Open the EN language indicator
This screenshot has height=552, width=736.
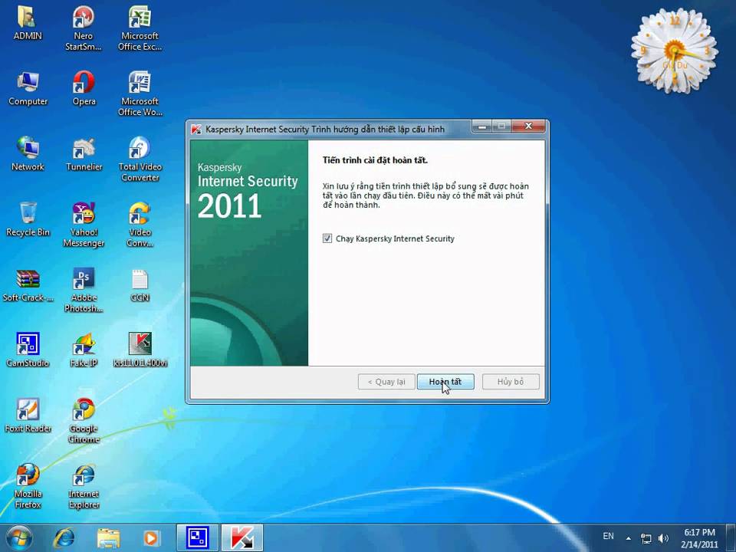coord(608,536)
